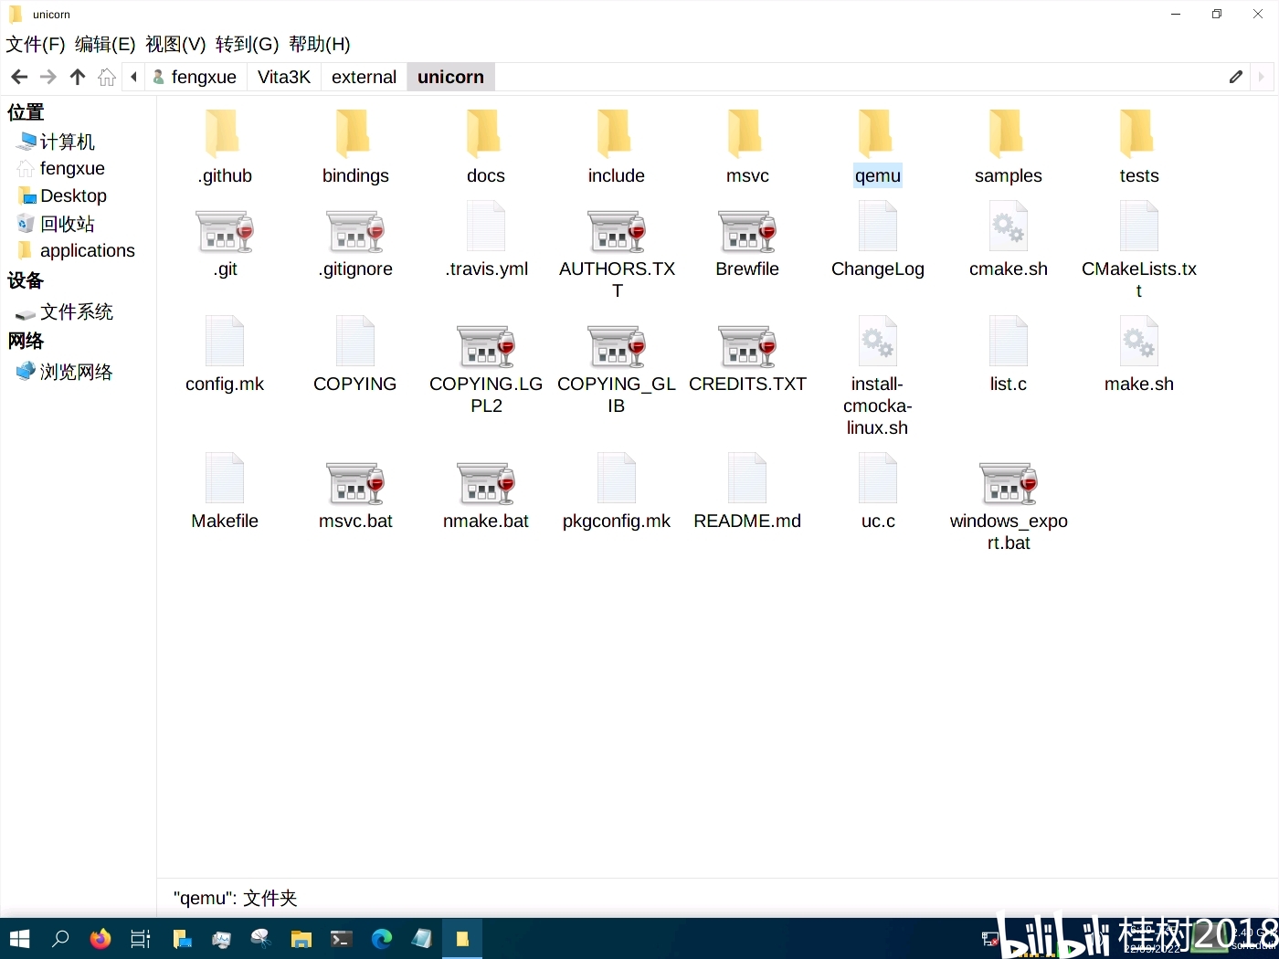
Task: Select the windows_export.bat file icon
Action: (1009, 482)
